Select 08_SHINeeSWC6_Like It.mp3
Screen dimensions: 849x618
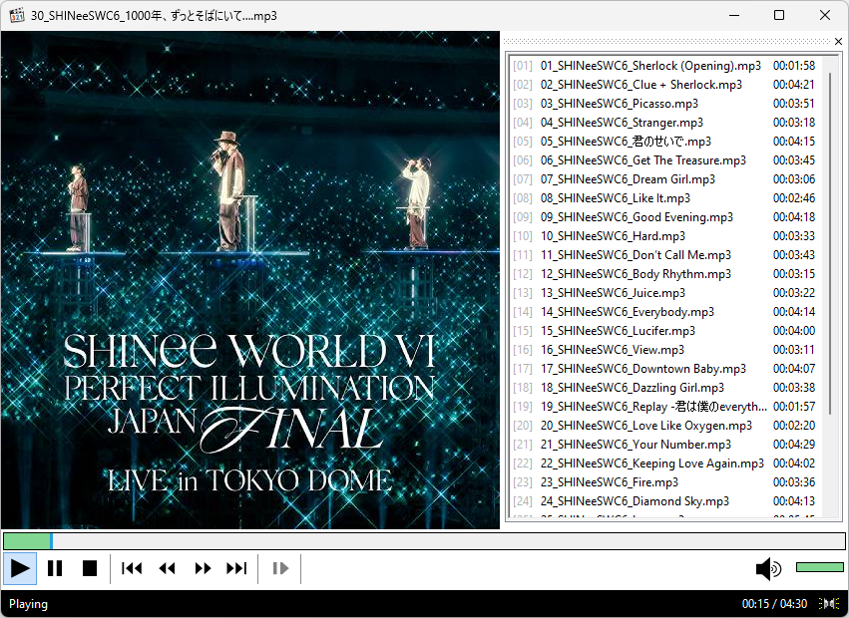[664, 198]
